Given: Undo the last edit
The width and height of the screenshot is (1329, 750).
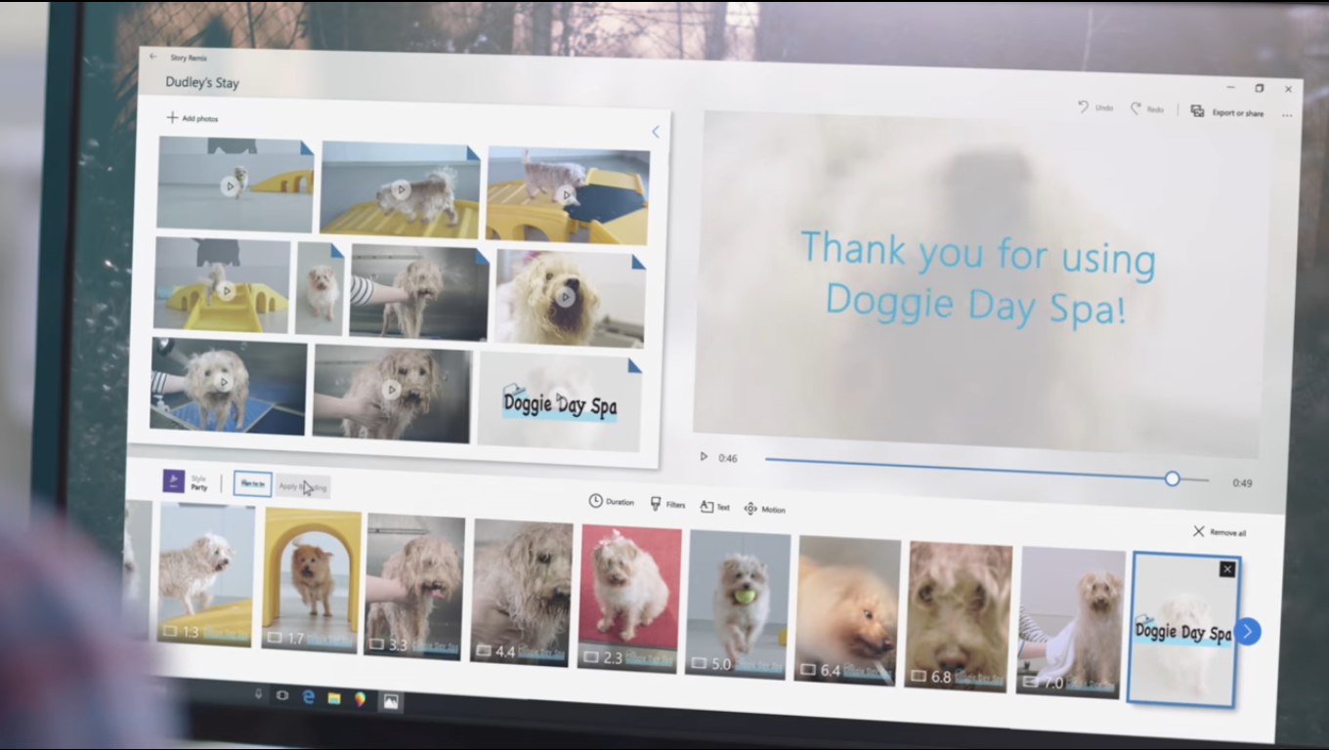Looking at the screenshot, I should [1095, 107].
